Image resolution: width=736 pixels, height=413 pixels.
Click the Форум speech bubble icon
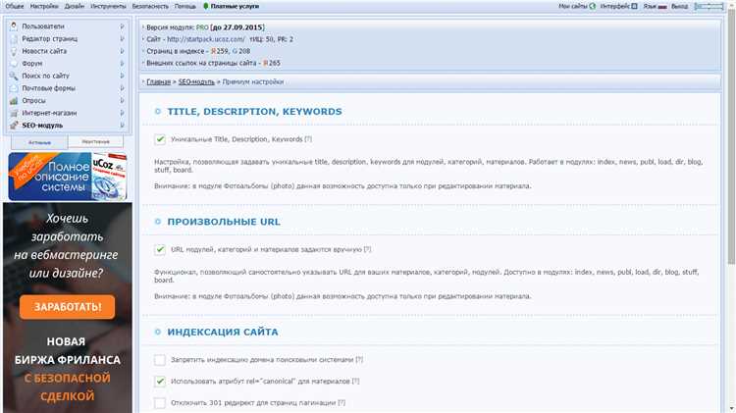pos(14,64)
